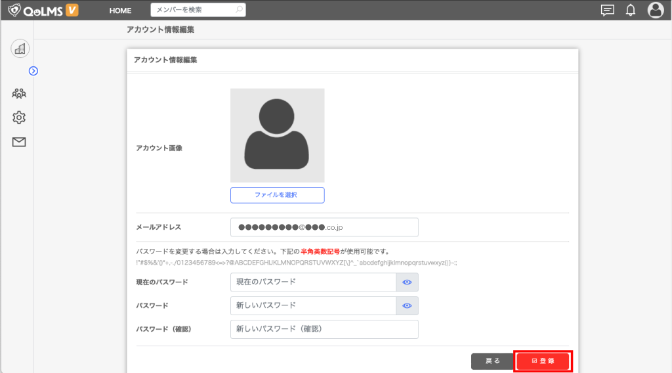Click the メールアドレス email field
Image resolution: width=672 pixels, height=373 pixels.
[324, 227]
